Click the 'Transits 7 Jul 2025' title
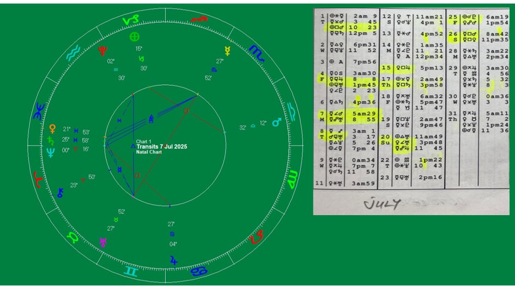 pos(162,147)
